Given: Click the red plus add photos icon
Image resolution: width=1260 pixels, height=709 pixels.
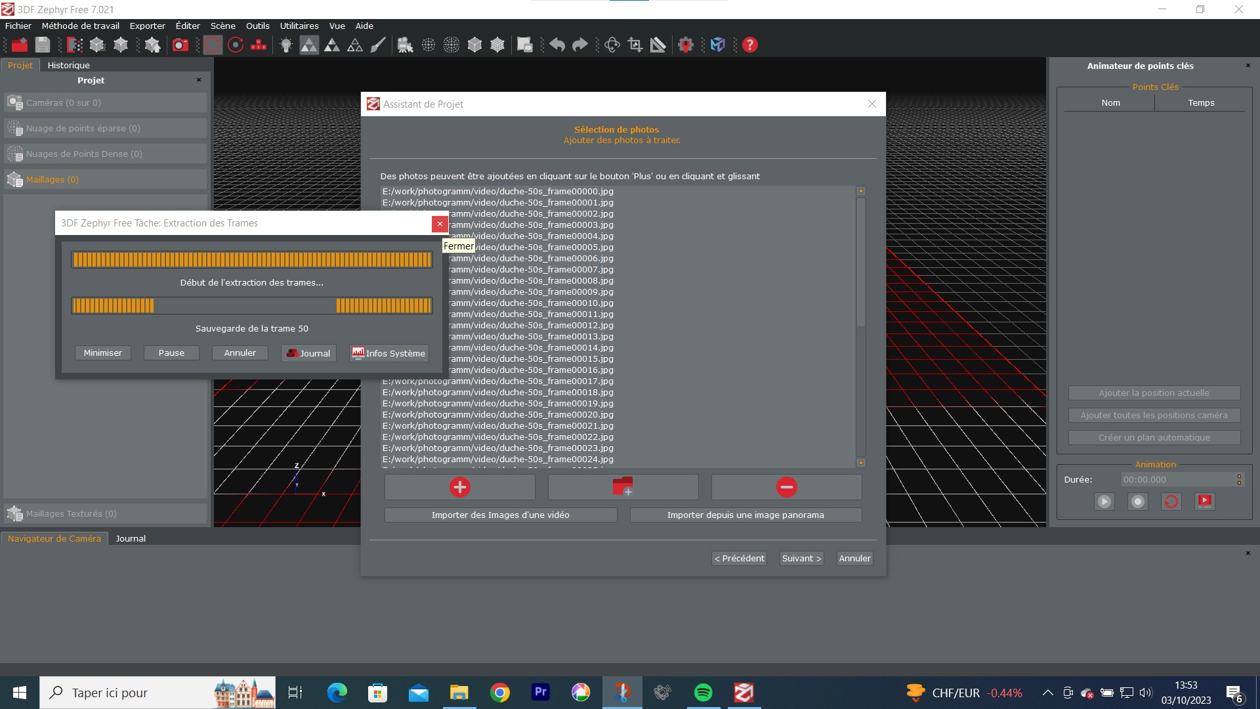Looking at the screenshot, I should coord(460,487).
